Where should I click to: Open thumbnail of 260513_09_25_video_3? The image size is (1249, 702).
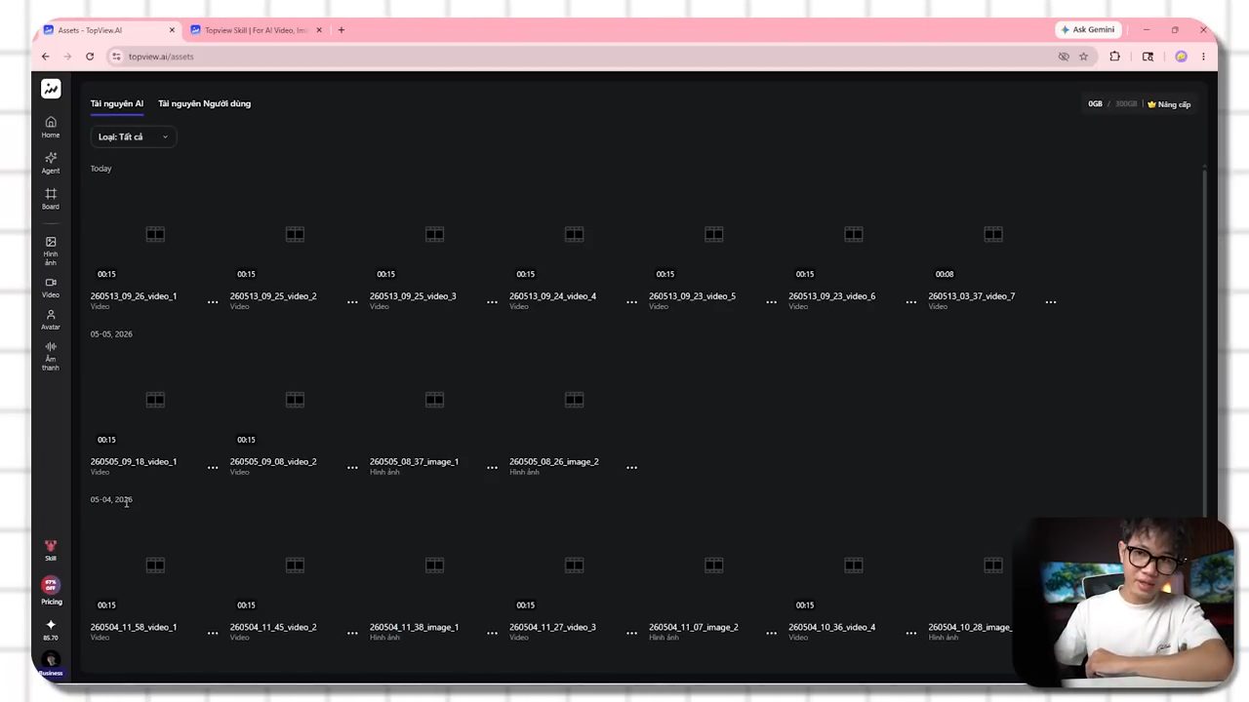pyautogui.click(x=434, y=234)
